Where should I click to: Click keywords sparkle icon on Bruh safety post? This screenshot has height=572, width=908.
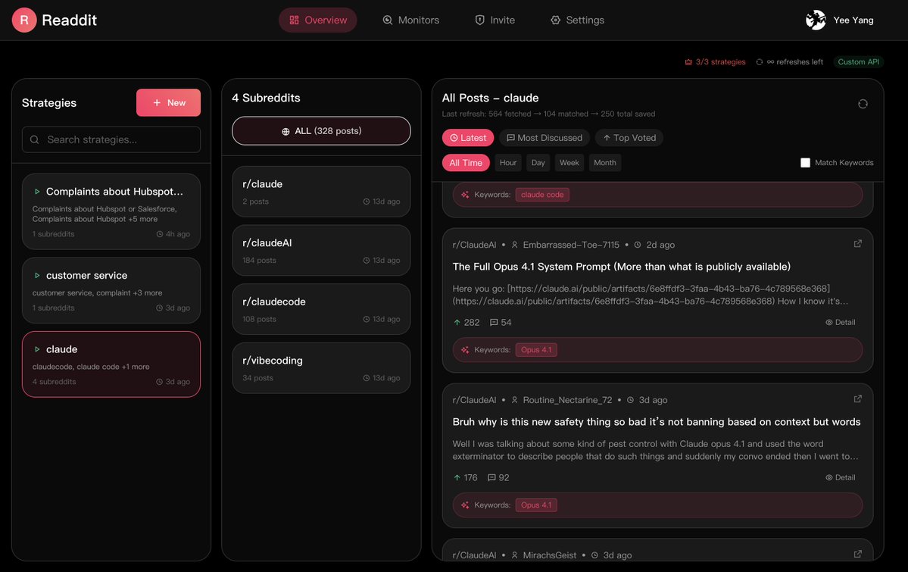[x=465, y=505]
